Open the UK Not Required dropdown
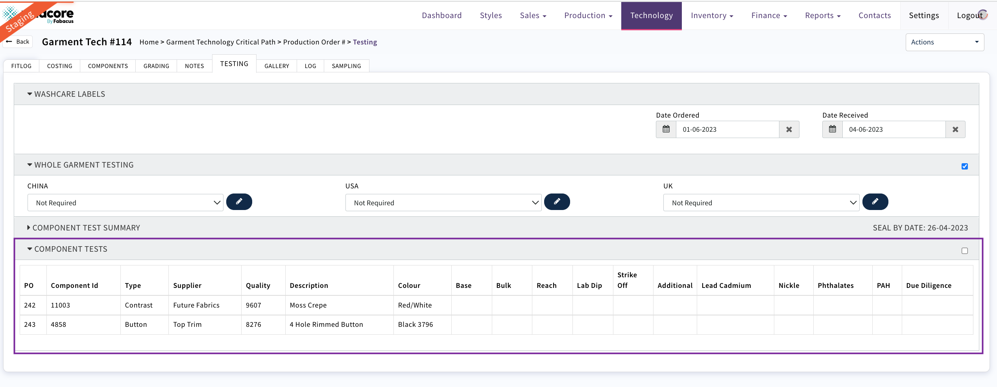This screenshot has height=387, width=997. coord(761,203)
